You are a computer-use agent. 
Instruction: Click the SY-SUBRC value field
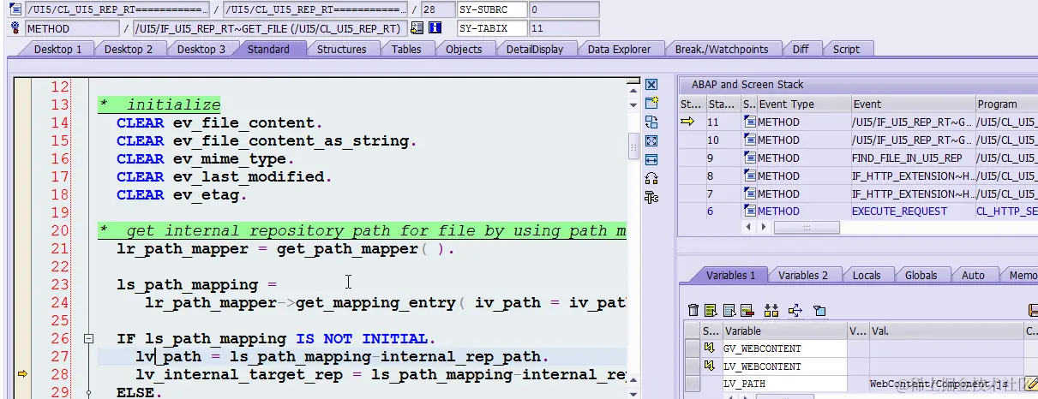[x=564, y=9]
